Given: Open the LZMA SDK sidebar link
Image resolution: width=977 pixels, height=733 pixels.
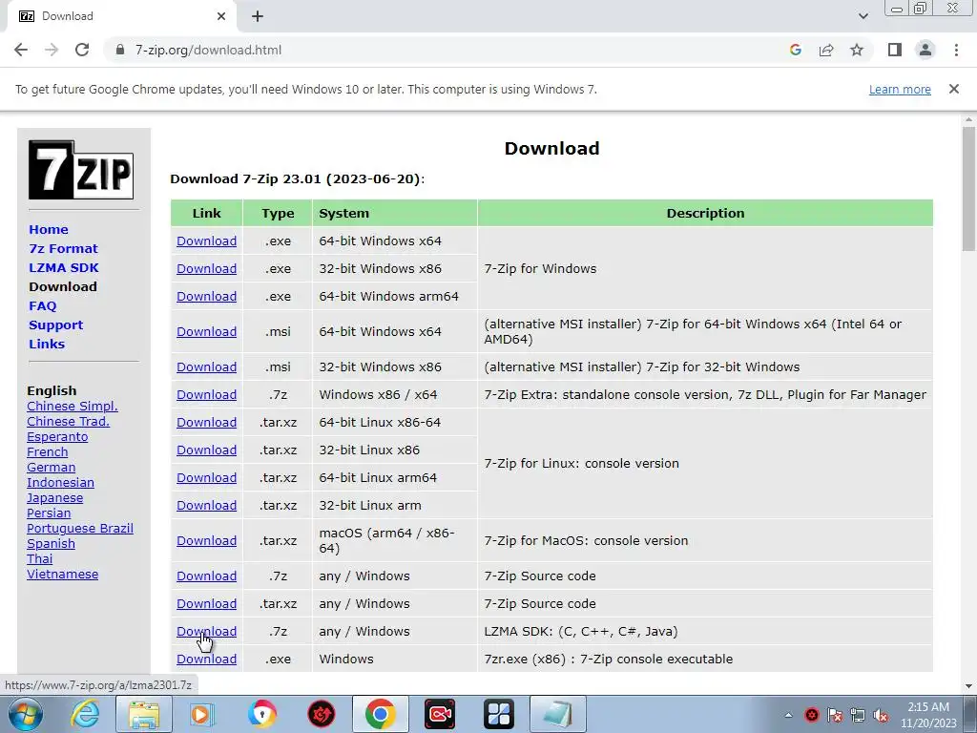Looking at the screenshot, I should (x=64, y=267).
